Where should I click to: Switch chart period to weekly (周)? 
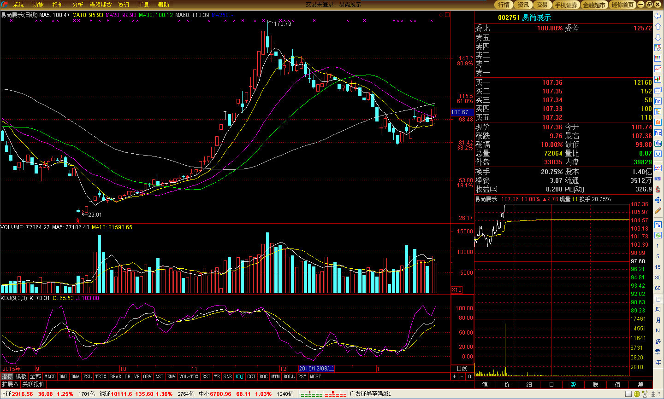point(658,310)
